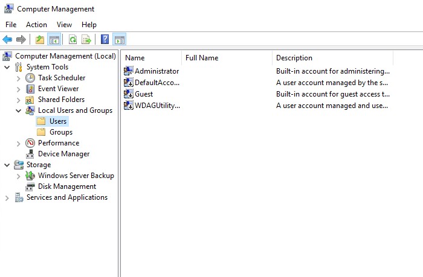The height and width of the screenshot is (277, 423).
Task: Click 'Built-in account for guest access t...' description
Action: 333,94
